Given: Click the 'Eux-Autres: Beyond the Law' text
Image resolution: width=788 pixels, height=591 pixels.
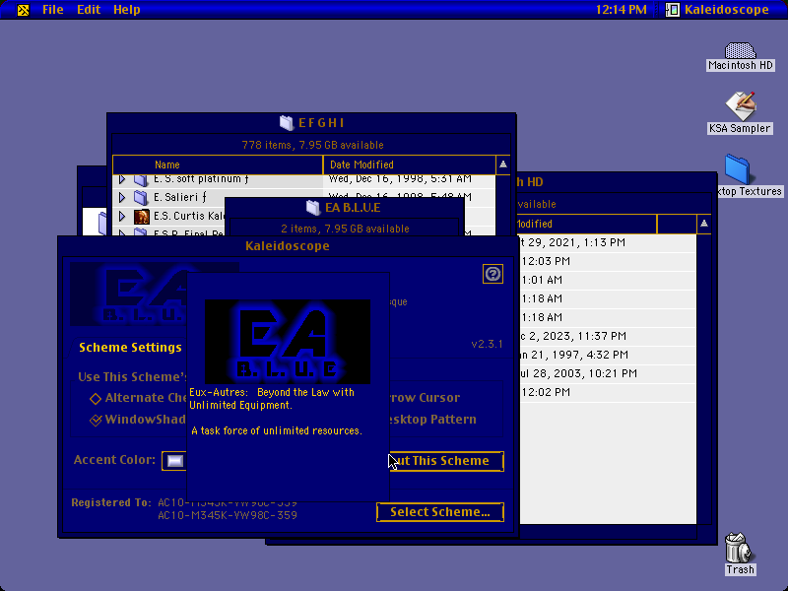Looking at the screenshot, I should point(272,392).
